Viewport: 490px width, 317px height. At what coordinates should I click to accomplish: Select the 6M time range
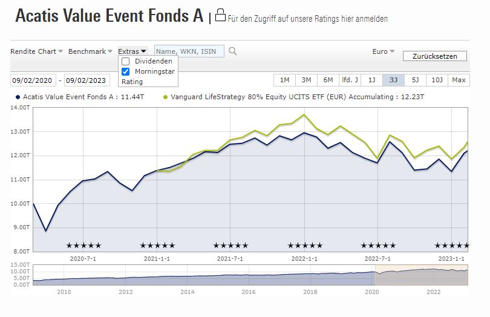pyautogui.click(x=328, y=80)
